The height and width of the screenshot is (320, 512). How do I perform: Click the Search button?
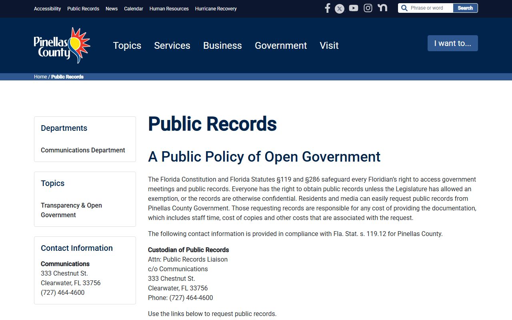point(465,8)
